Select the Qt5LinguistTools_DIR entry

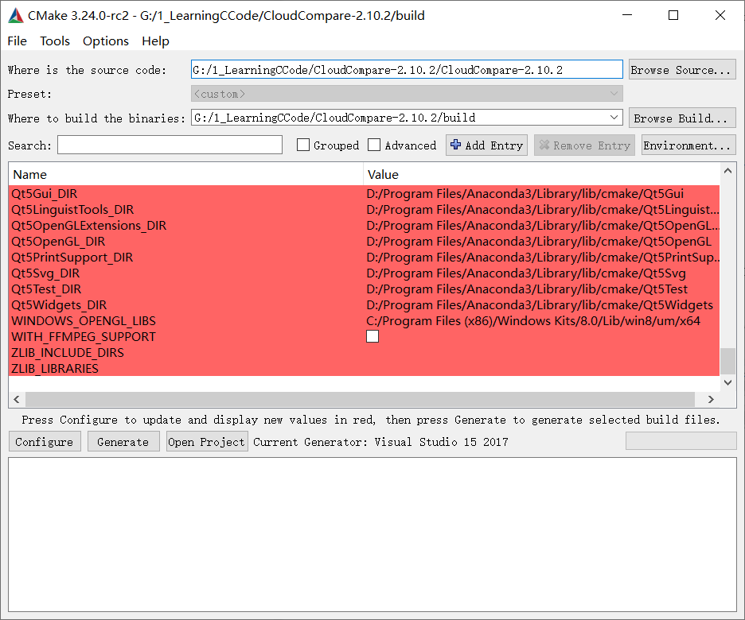pyautogui.click(x=72, y=210)
